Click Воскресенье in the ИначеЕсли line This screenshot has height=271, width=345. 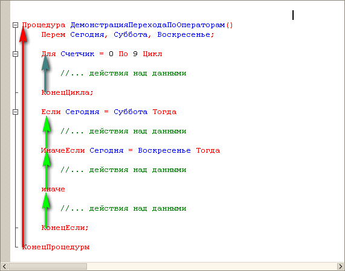(164, 151)
